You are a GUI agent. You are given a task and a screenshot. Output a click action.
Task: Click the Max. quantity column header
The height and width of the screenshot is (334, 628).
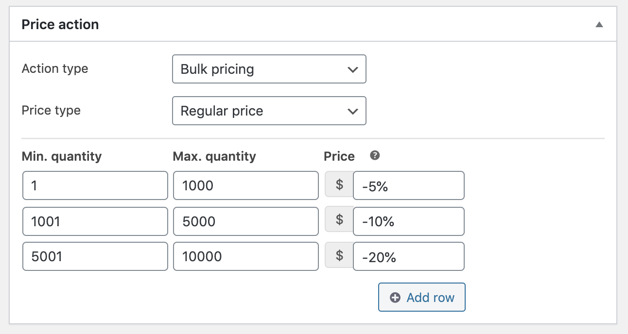[x=214, y=156]
